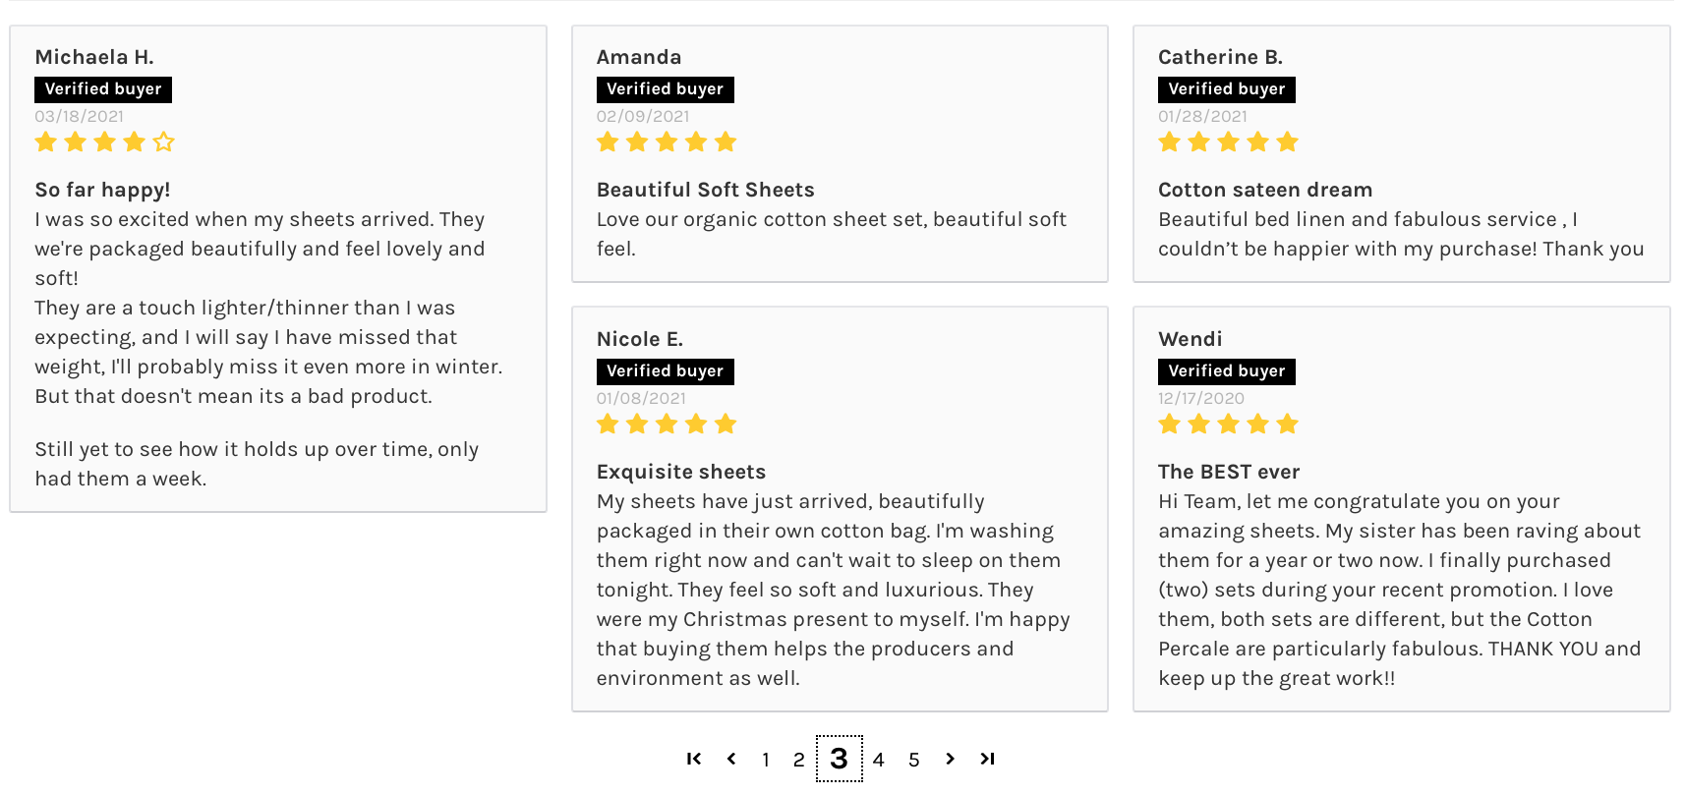Screen dimensions: 1685x794
Task: Click Nicole E.'s Verified buyer badge
Action: click(x=665, y=371)
